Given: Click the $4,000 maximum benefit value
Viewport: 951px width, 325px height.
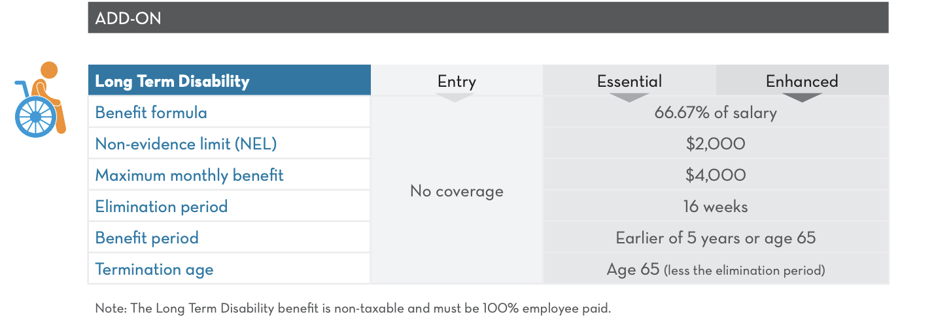Looking at the screenshot, I should pyautogui.click(x=716, y=176).
